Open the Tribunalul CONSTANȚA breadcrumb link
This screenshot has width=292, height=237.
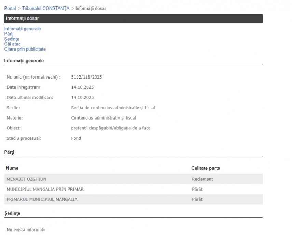[46, 8]
